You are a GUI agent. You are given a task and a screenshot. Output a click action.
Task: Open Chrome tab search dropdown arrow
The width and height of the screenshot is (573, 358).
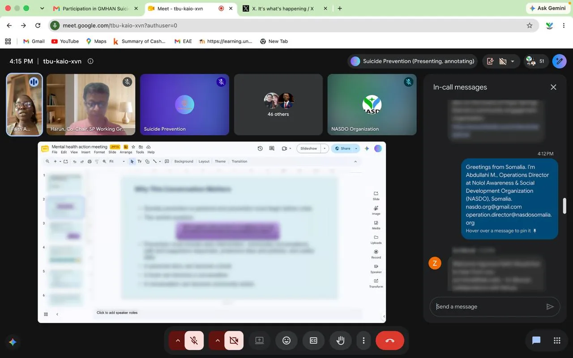pos(42,9)
